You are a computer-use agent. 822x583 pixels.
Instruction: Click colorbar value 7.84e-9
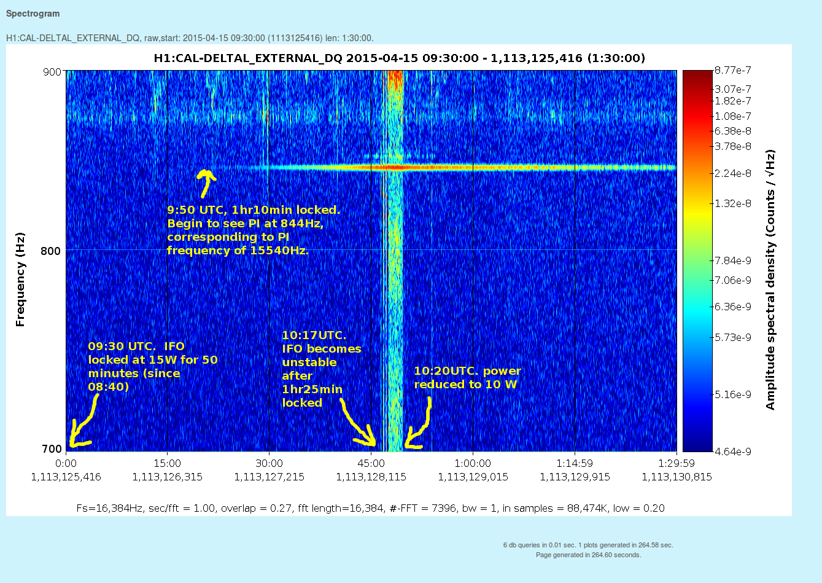coord(733,260)
